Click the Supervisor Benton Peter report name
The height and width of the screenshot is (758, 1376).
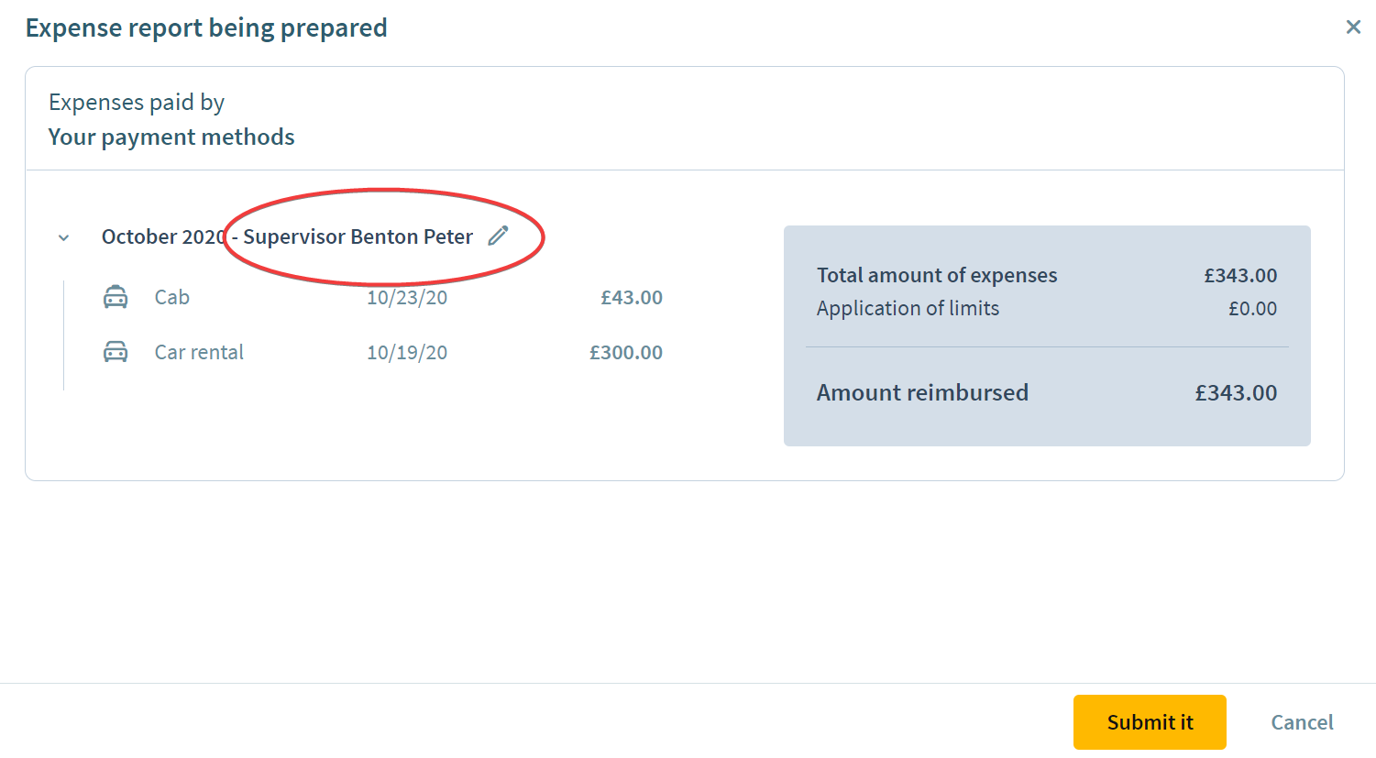(358, 236)
